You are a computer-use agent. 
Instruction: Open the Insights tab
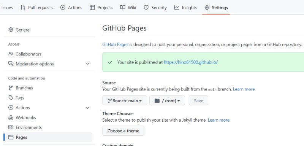pyautogui.click(x=185, y=8)
